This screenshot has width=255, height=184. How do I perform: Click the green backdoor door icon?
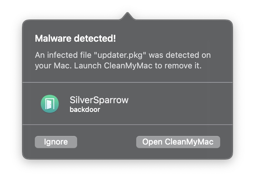[x=50, y=104]
